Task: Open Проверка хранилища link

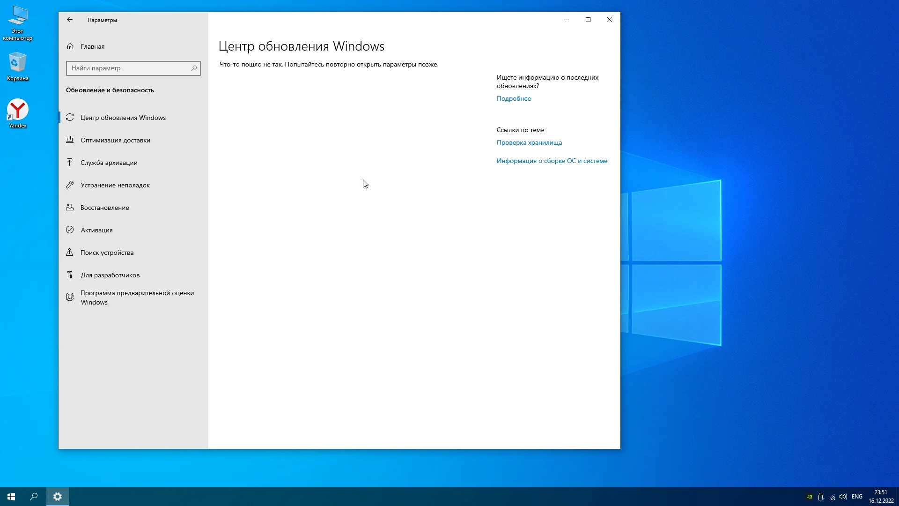Action: 529,142
